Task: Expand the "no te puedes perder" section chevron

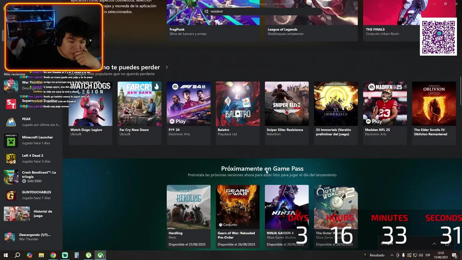Action: click(167, 67)
